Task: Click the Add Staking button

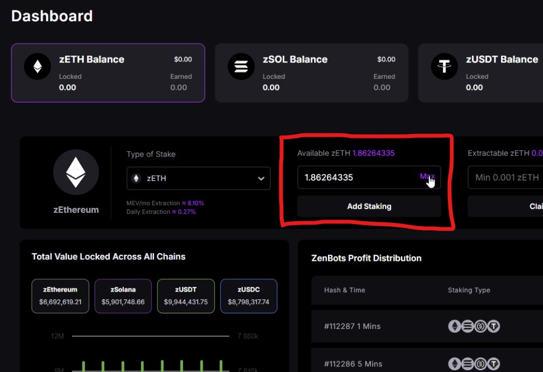Action: pyautogui.click(x=369, y=206)
